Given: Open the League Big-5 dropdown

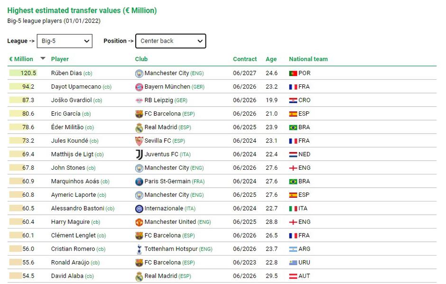Looking at the screenshot, I should point(65,41).
